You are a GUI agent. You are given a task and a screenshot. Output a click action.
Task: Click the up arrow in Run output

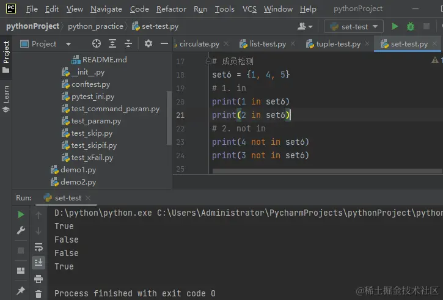[38, 215]
